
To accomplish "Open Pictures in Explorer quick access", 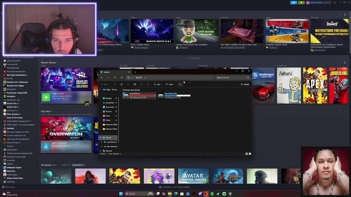I will (x=108, y=111).
